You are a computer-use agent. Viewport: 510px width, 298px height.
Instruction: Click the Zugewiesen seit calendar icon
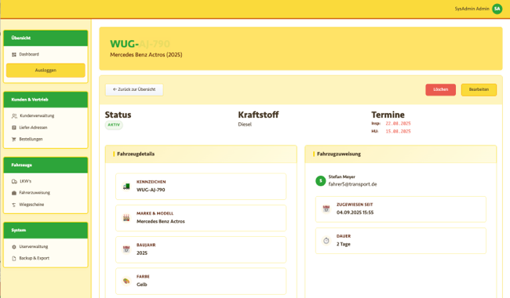(x=326, y=209)
